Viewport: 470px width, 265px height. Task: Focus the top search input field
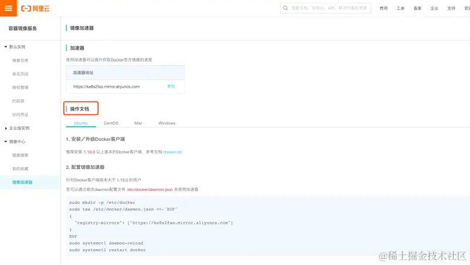(325, 8)
